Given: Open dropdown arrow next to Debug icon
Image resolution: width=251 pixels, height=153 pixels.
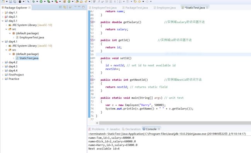Looking at the screenshot, I should click(37, 2).
